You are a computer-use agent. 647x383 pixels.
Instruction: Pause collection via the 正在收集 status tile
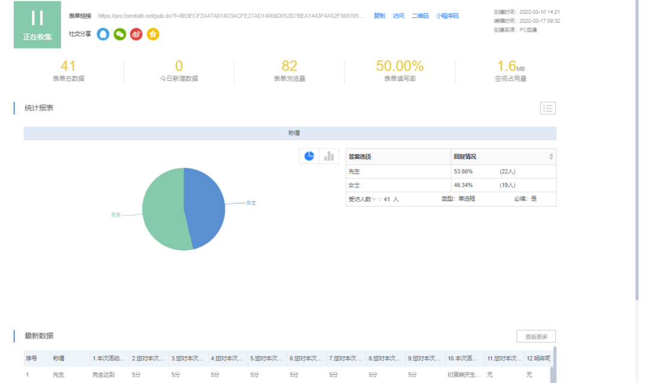tap(37, 25)
